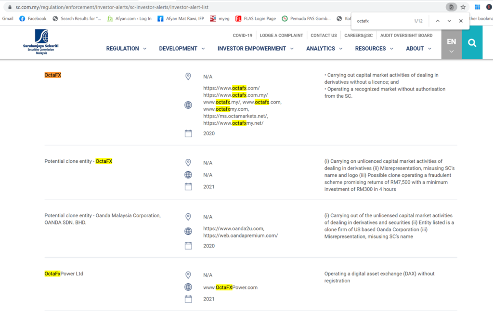The width and height of the screenshot is (493, 314).
Task: Expand the ANALYTICS menu
Action: pyautogui.click(x=324, y=49)
